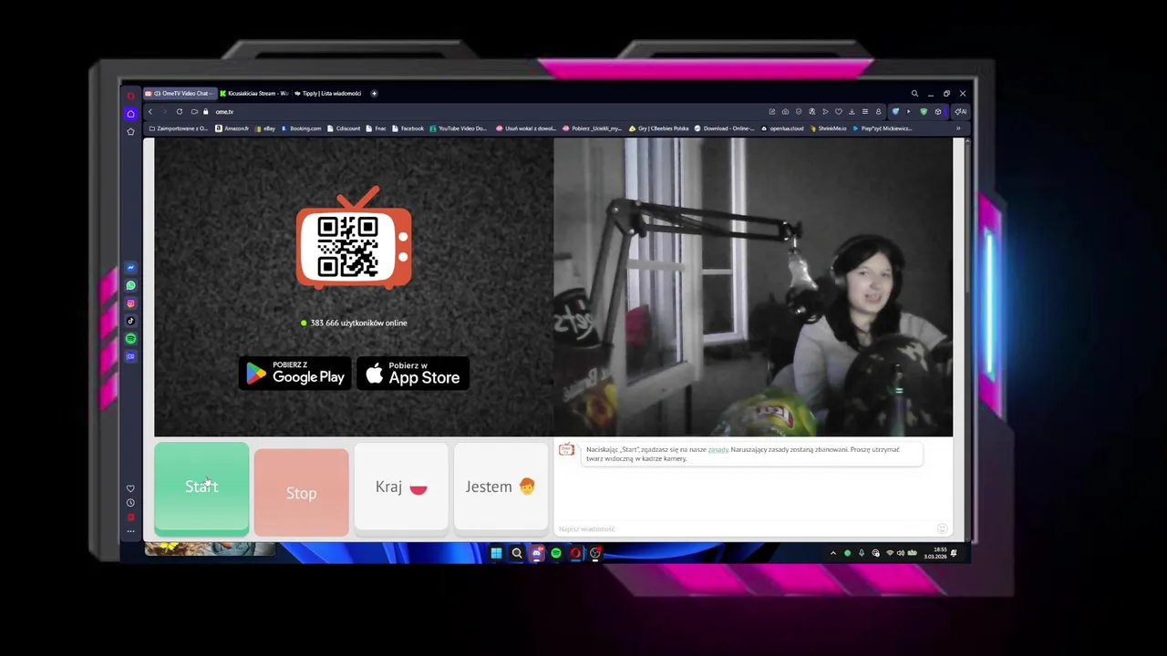Open Instagram in the Opera sidebar
The image size is (1167, 656).
coord(130,303)
